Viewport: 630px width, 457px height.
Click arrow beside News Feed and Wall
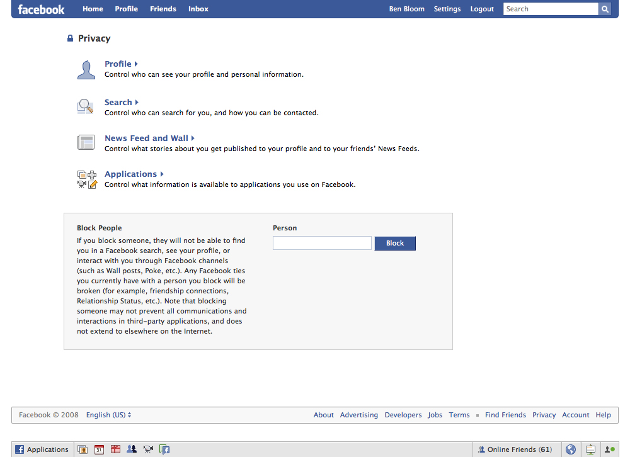pos(193,138)
